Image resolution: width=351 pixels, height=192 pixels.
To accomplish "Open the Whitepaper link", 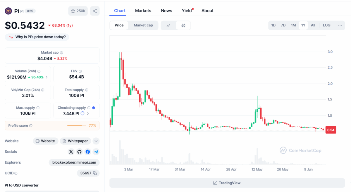I will (x=75, y=141).
